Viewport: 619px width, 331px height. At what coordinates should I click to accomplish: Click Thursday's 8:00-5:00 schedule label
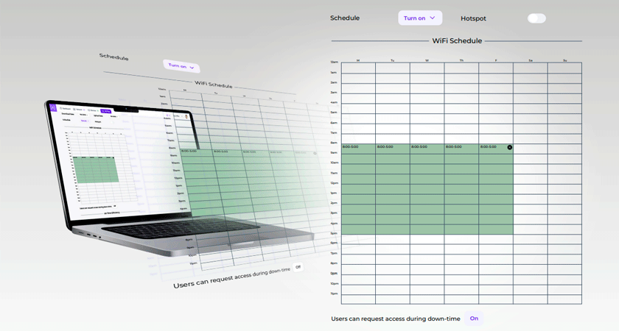[453, 147]
